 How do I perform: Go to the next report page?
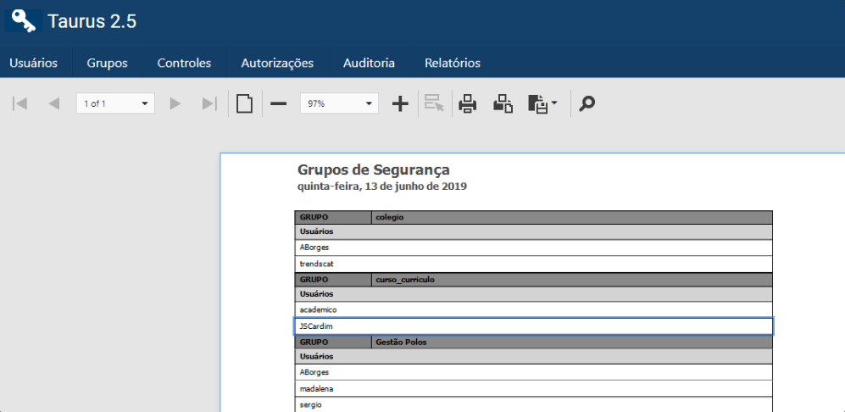click(x=175, y=103)
